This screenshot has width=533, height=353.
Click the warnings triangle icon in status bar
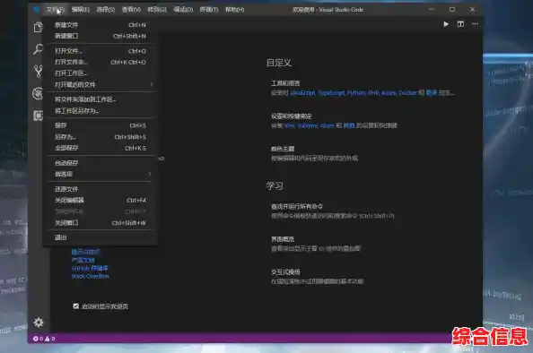(x=48, y=339)
